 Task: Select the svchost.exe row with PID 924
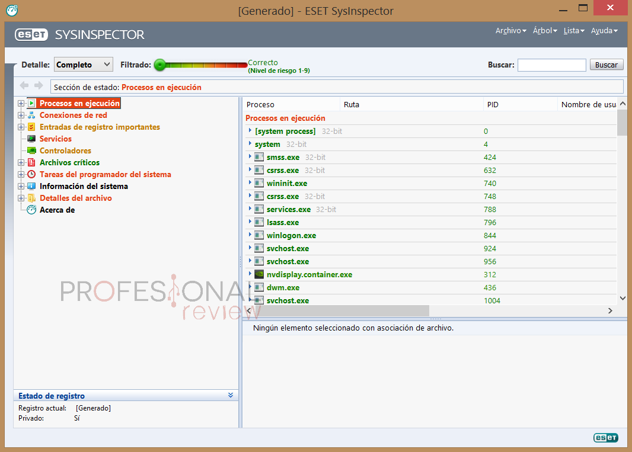pyautogui.click(x=431, y=249)
